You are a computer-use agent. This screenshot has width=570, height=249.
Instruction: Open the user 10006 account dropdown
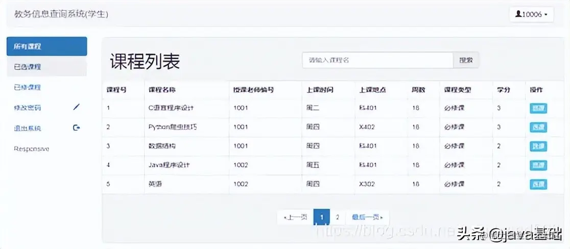point(532,14)
